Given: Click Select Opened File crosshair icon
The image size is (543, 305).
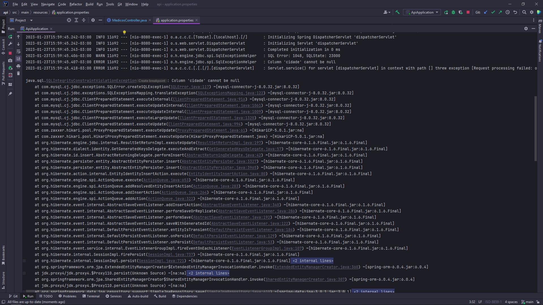Looking at the screenshot, I should (69, 20).
